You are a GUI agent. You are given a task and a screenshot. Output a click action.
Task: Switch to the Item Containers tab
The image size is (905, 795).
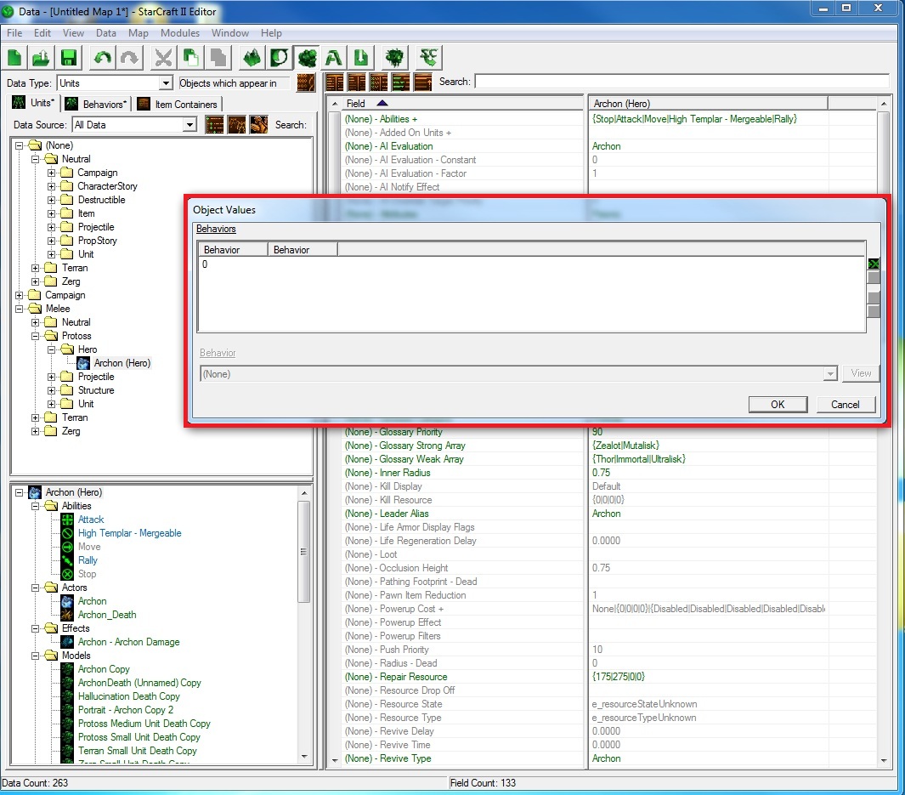click(x=177, y=104)
